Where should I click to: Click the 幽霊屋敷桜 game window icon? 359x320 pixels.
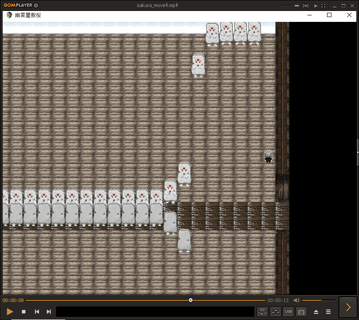(9, 15)
